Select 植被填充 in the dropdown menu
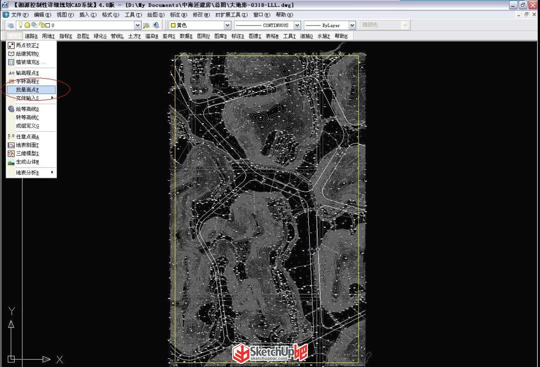 tap(31, 62)
